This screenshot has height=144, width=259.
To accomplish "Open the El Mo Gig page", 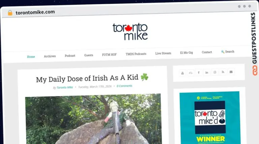I will coord(186,53).
